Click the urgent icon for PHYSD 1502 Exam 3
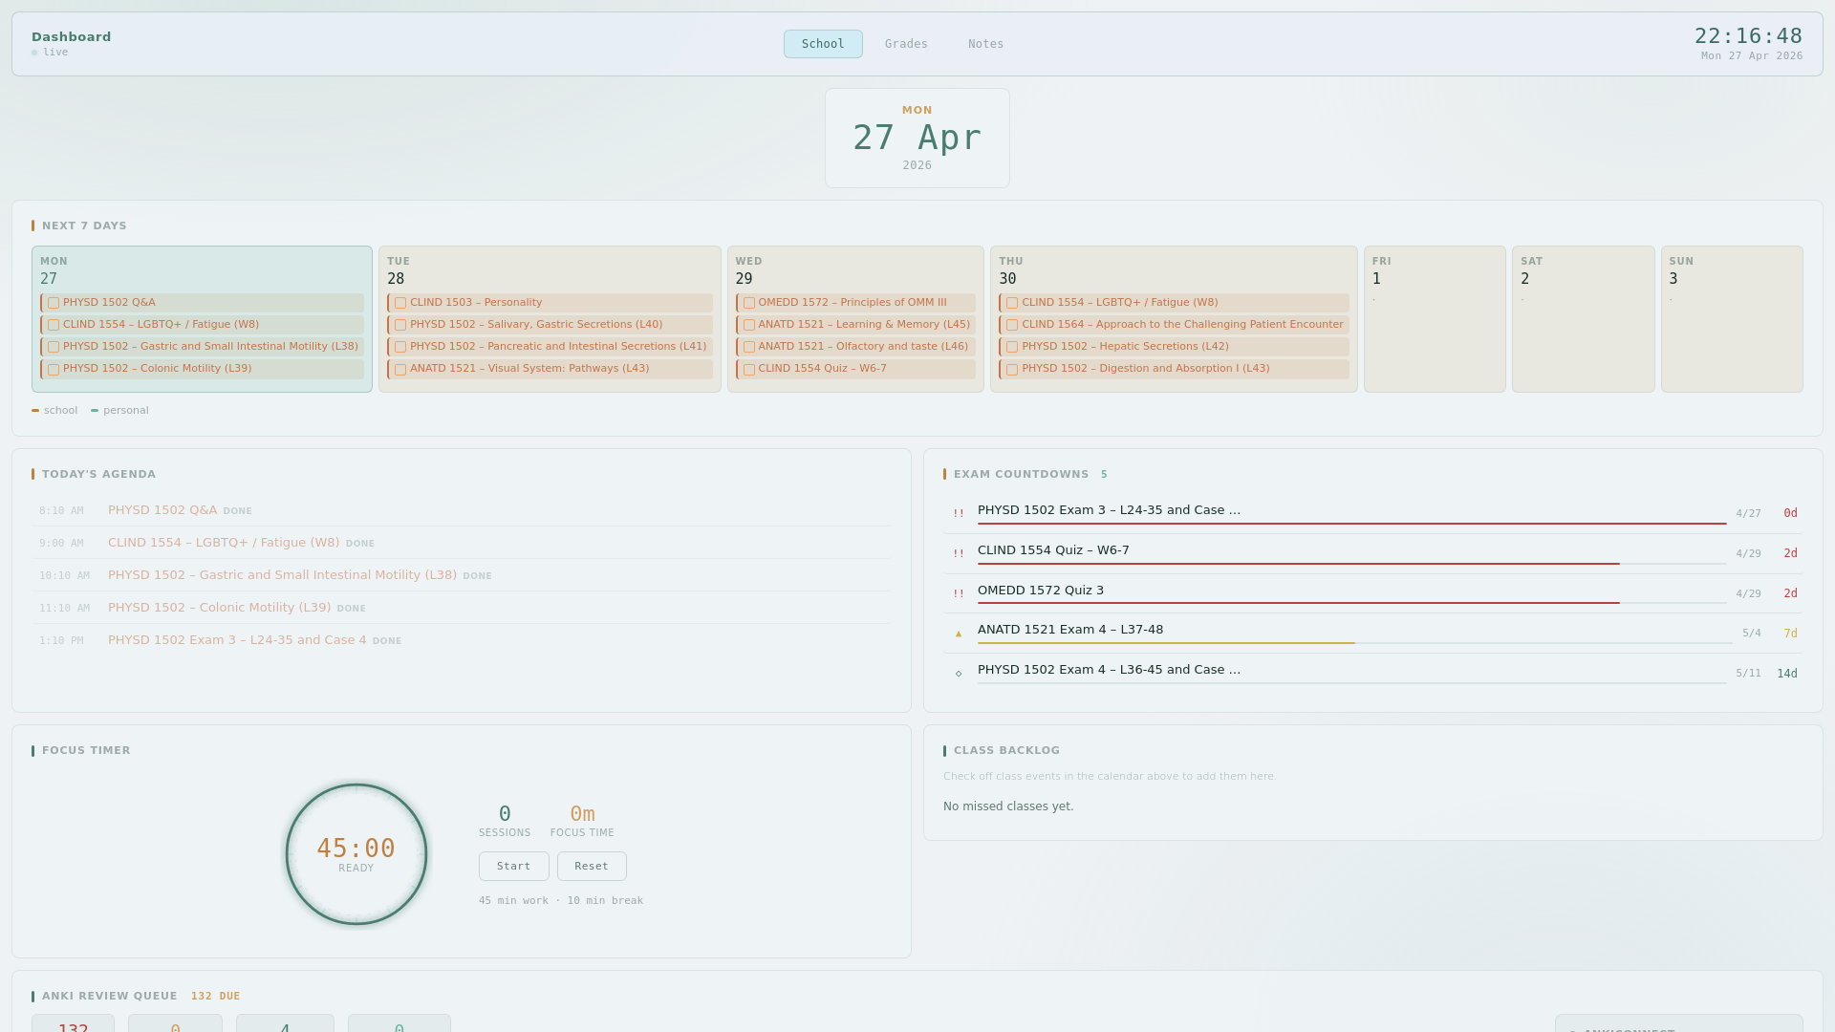Viewport: 1835px width, 1032px height. click(x=959, y=513)
